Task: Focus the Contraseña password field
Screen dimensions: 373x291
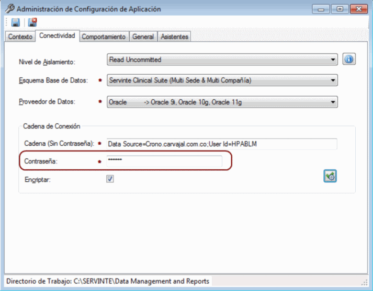Action: tap(164, 161)
